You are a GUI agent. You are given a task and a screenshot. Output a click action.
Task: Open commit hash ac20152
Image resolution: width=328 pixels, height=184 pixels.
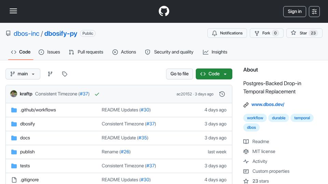[x=184, y=94]
